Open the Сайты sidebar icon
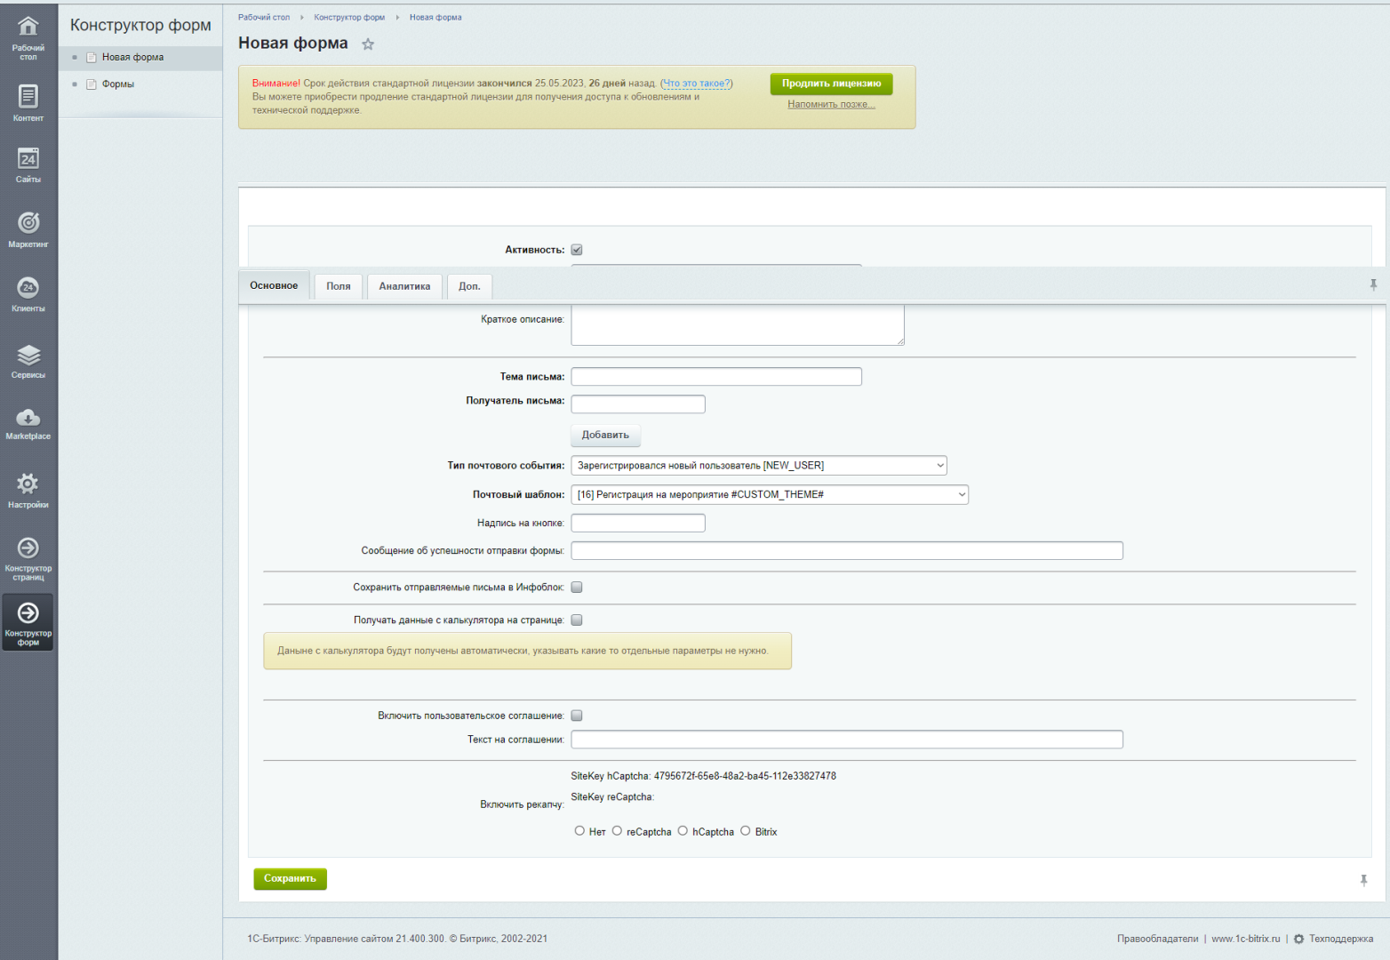Viewport: 1390px width, 960px height. coord(28,159)
